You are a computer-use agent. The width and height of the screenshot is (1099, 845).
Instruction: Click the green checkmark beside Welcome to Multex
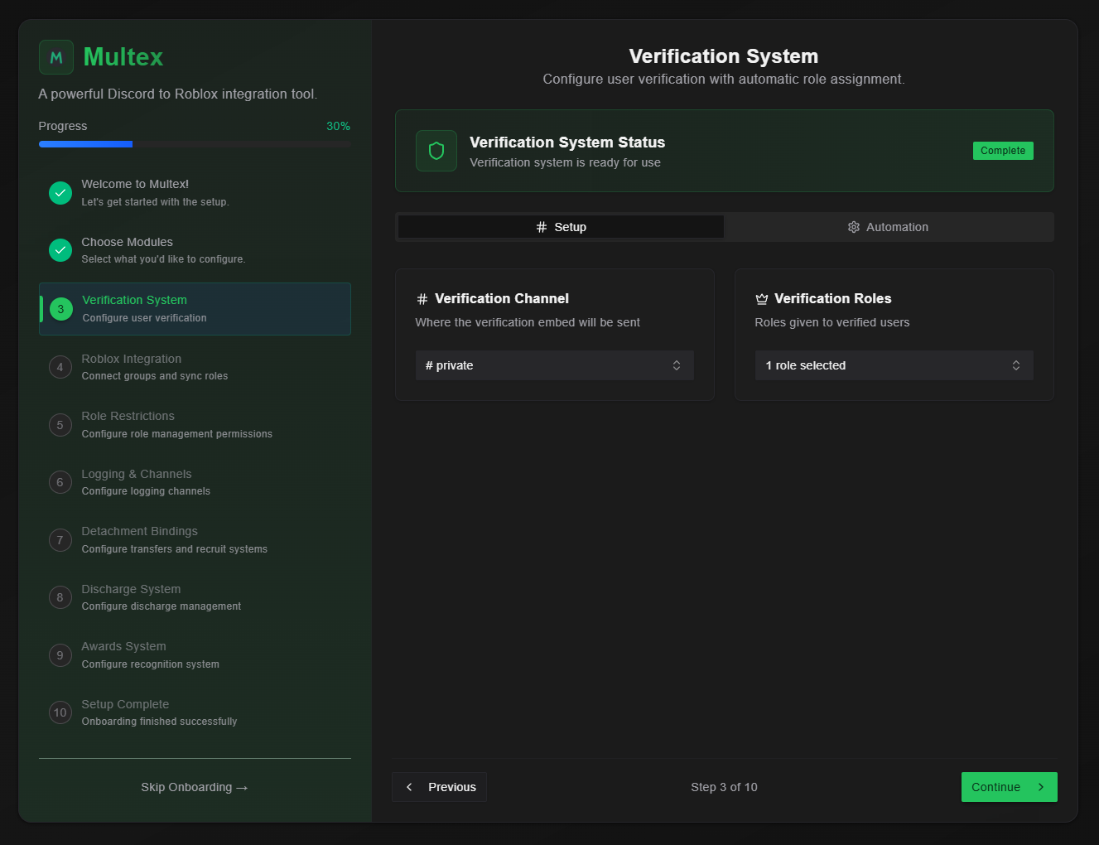60,193
